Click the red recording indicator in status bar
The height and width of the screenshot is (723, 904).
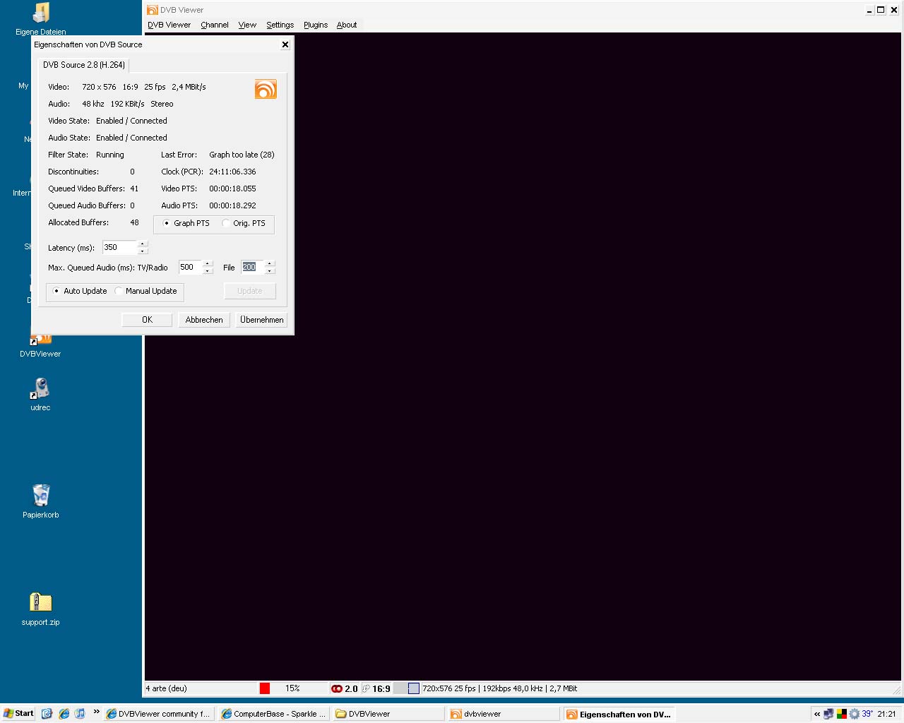point(265,688)
